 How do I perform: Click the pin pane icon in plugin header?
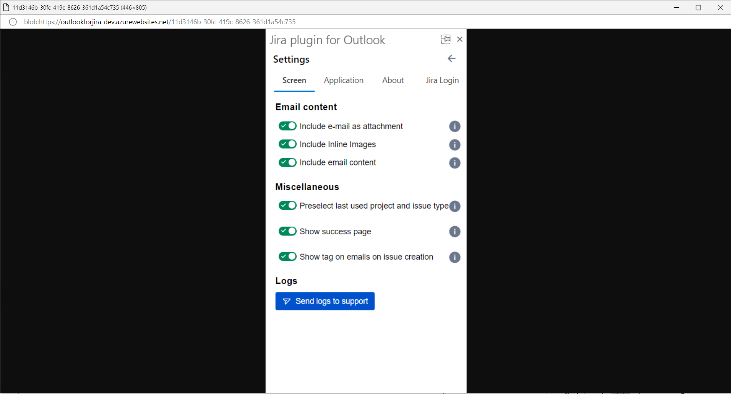point(445,39)
